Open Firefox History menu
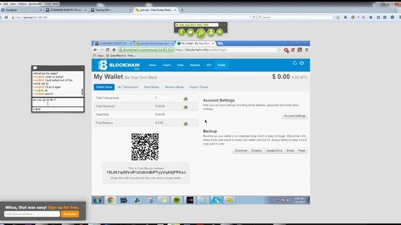 point(23,4)
